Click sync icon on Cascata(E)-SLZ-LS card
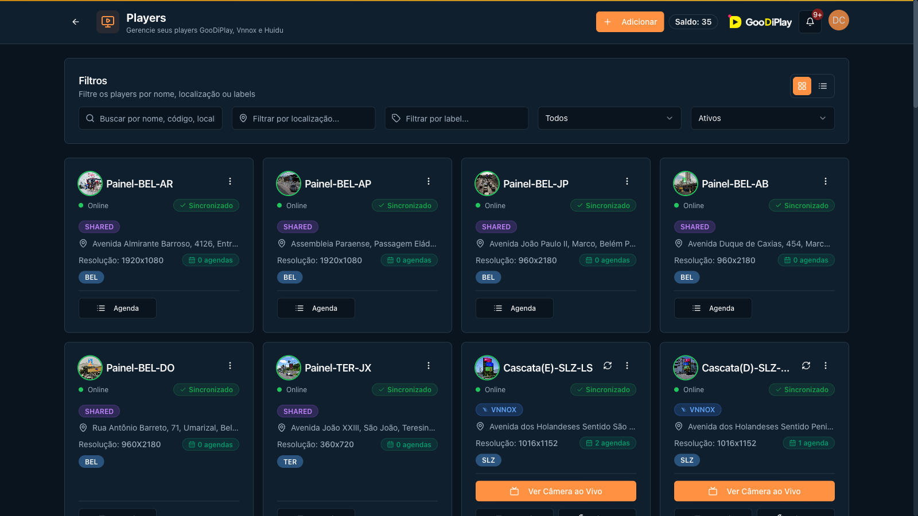The height and width of the screenshot is (516, 918). point(608,366)
